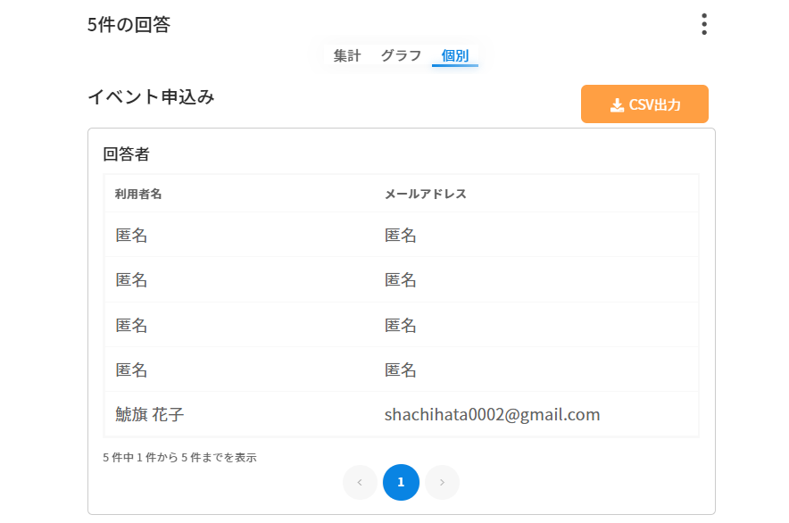Click the 回答者 section heading
Image resolution: width=789 pixels, height=523 pixels.
(126, 154)
